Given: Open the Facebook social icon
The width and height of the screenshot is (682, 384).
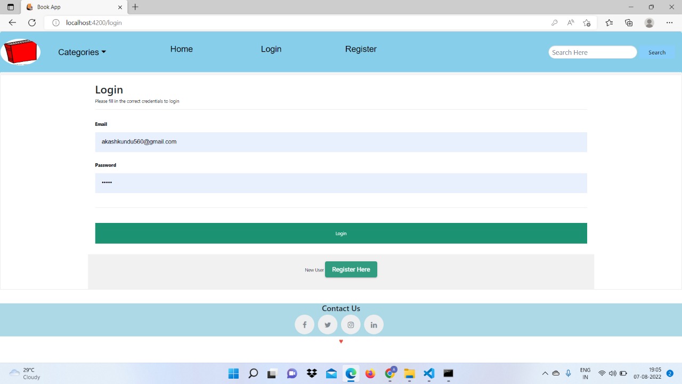Looking at the screenshot, I should tap(304, 324).
